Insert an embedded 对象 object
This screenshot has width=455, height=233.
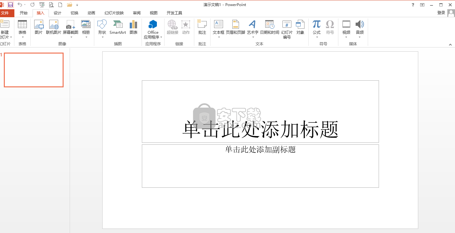[x=300, y=27]
